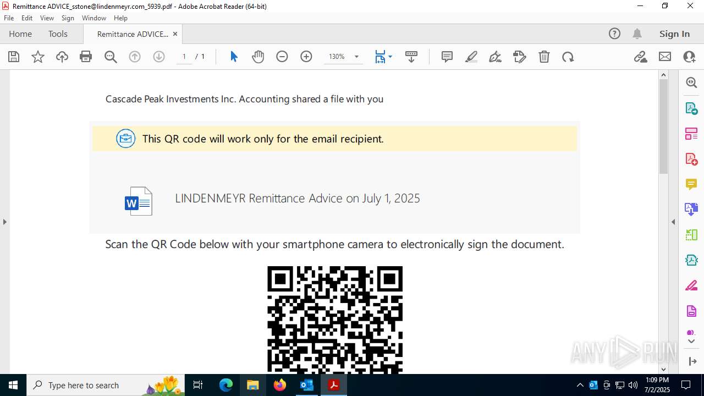Open the Sign menu

[68, 18]
